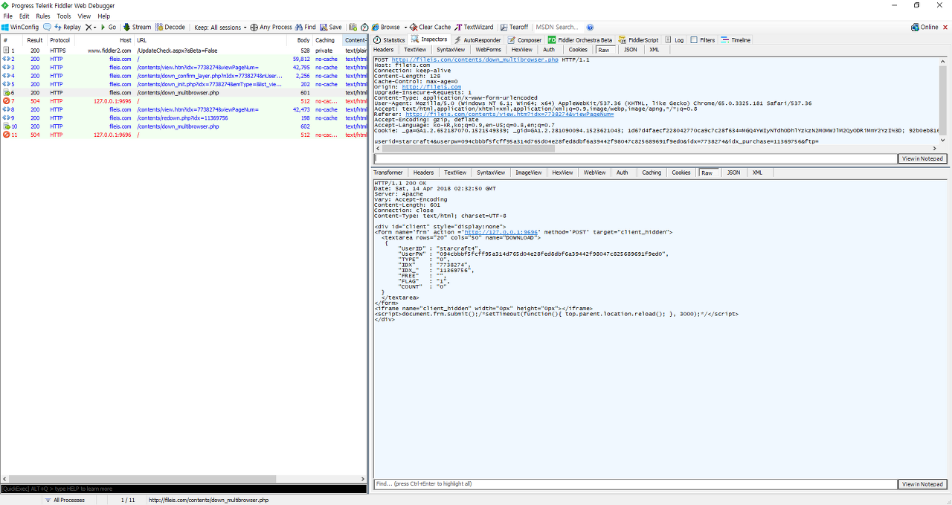Select request Cookies inspector tab
Screen dimensions: 952x505
tap(578, 50)
